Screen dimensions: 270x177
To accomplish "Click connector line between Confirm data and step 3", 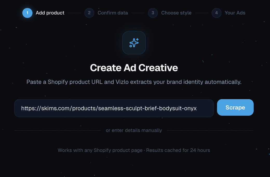I will [138, 13].
